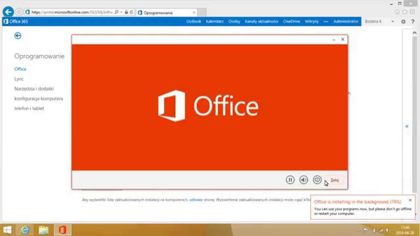Viewport: 420px width, 236px height.
Task: Click the Bożena K user name
Action: coord(373,22)
